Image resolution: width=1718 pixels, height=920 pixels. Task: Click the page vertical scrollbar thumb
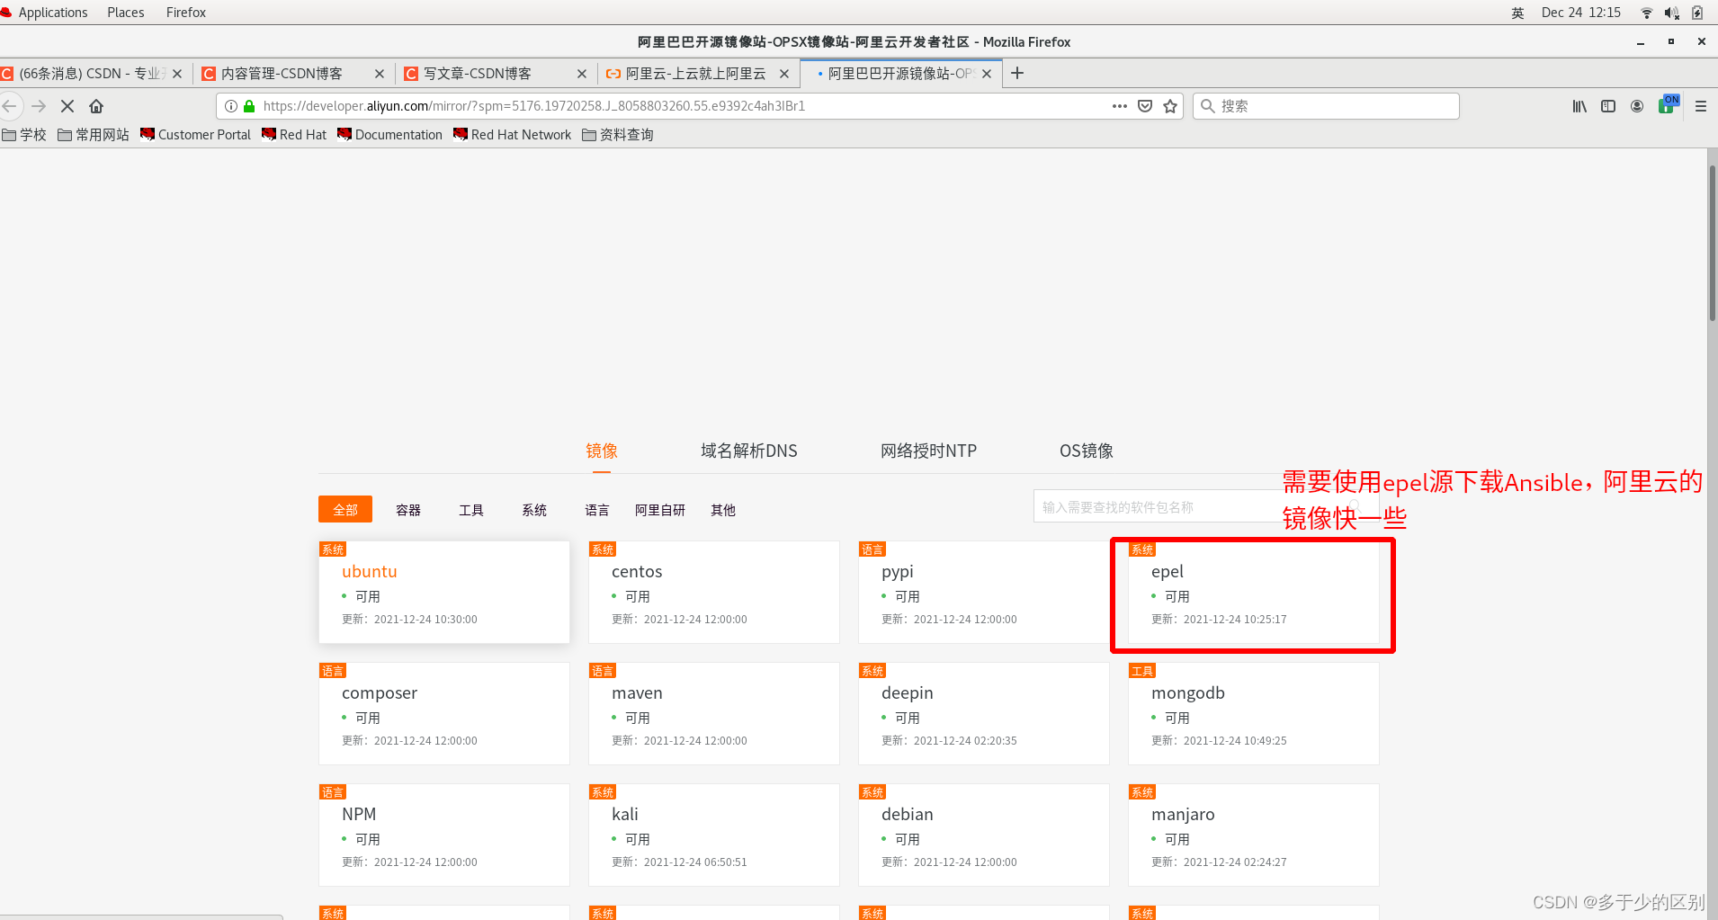pos(1712,243)
